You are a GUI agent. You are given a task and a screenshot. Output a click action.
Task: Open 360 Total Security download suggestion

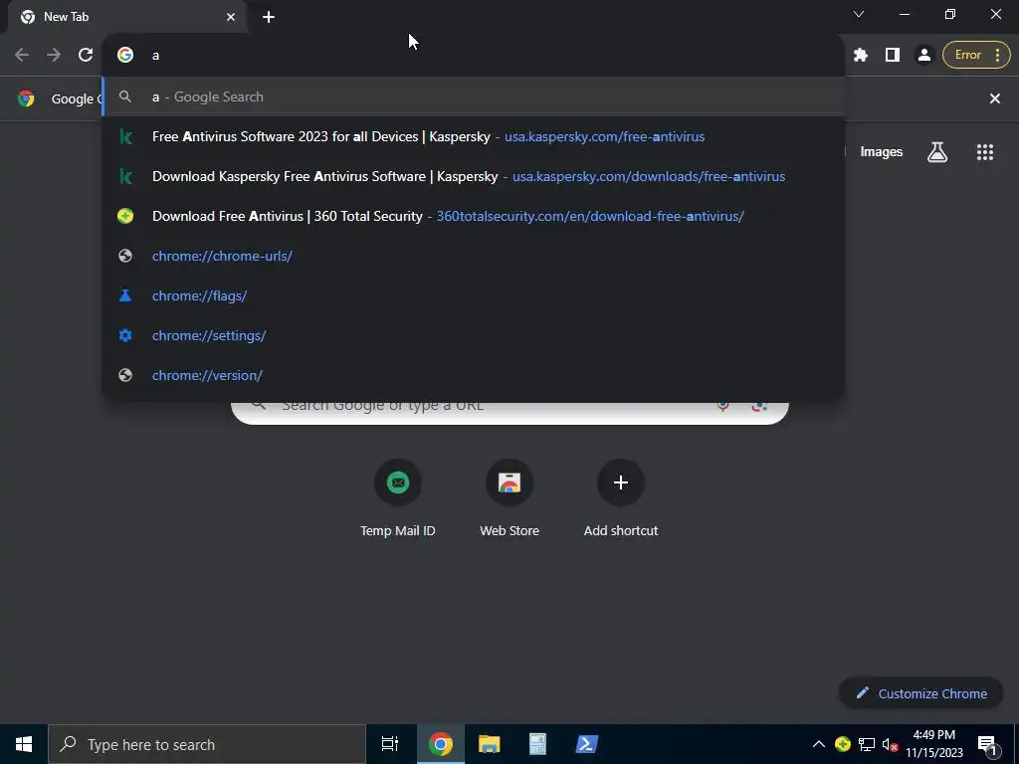(474, 216)
